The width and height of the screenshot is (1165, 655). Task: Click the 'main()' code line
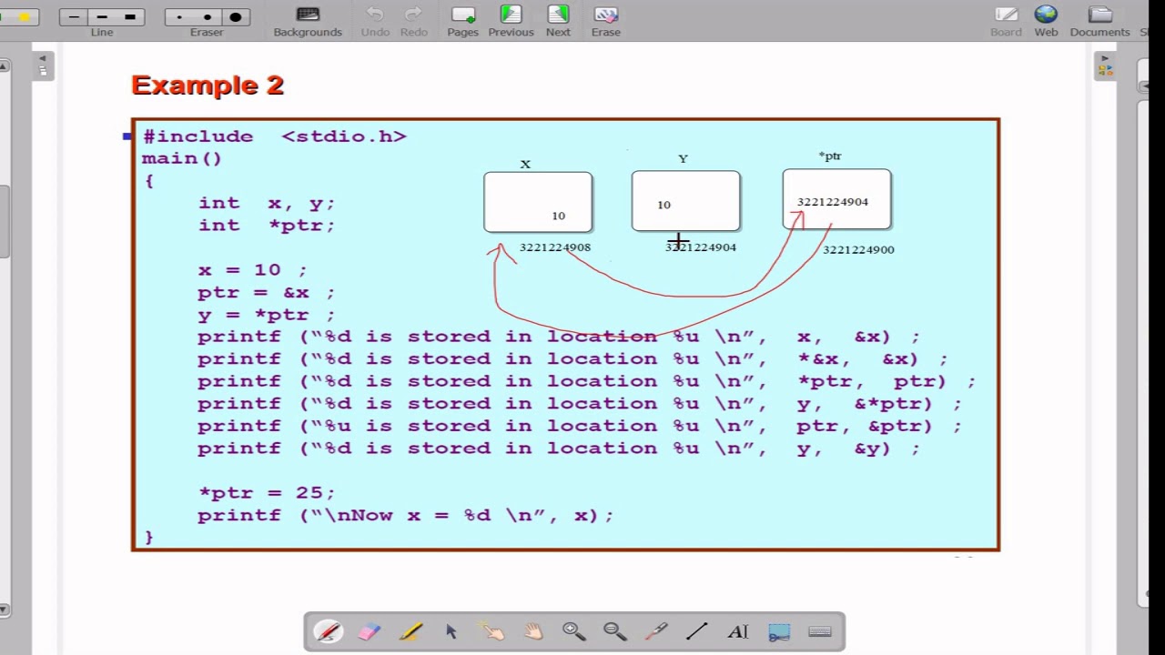pos(182,158)
